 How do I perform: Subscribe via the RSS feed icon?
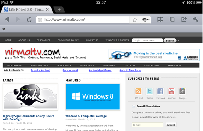pos(138,91)
